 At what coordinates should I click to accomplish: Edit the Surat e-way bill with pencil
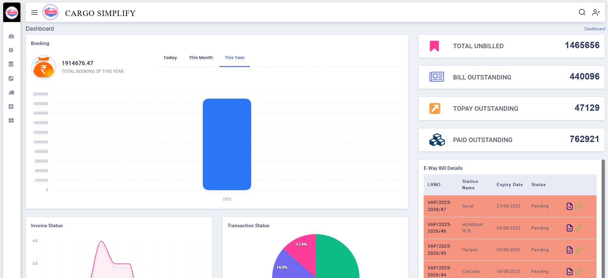click(579, 206)
